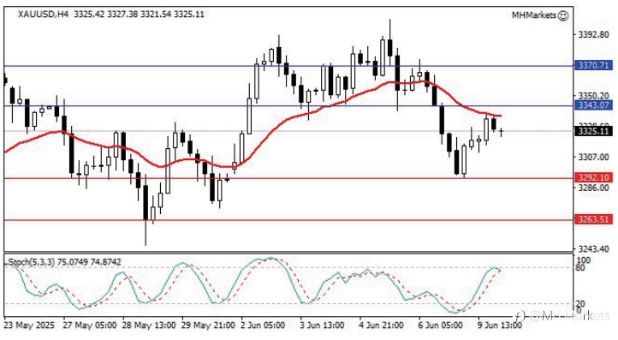Click the 4 Jun 21:00 time label
Image resolution: width=618 pixels, height=340 pixels.
381,325
